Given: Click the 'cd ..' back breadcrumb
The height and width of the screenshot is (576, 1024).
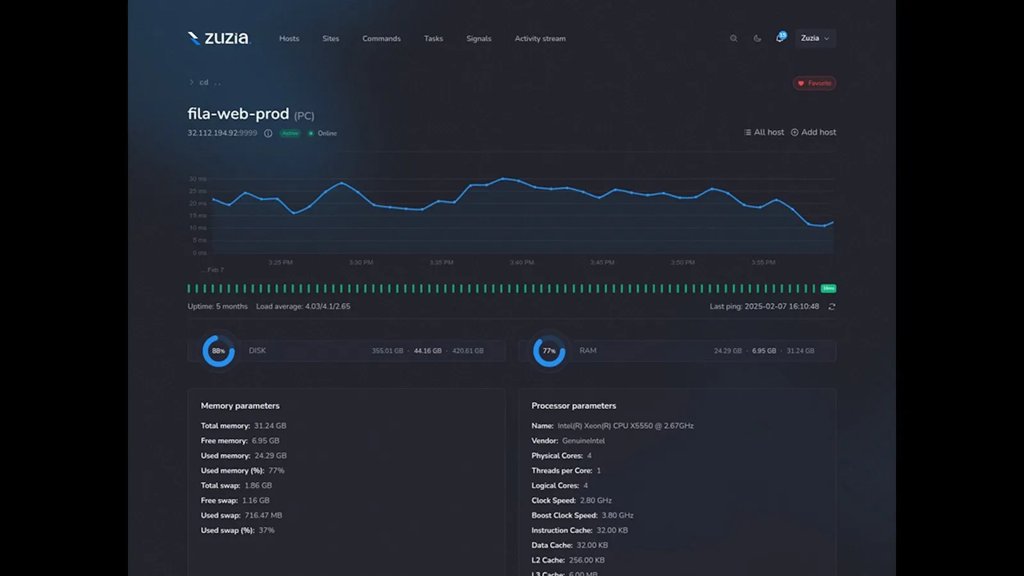Looking at the screenshot, I should coord(205,82).
